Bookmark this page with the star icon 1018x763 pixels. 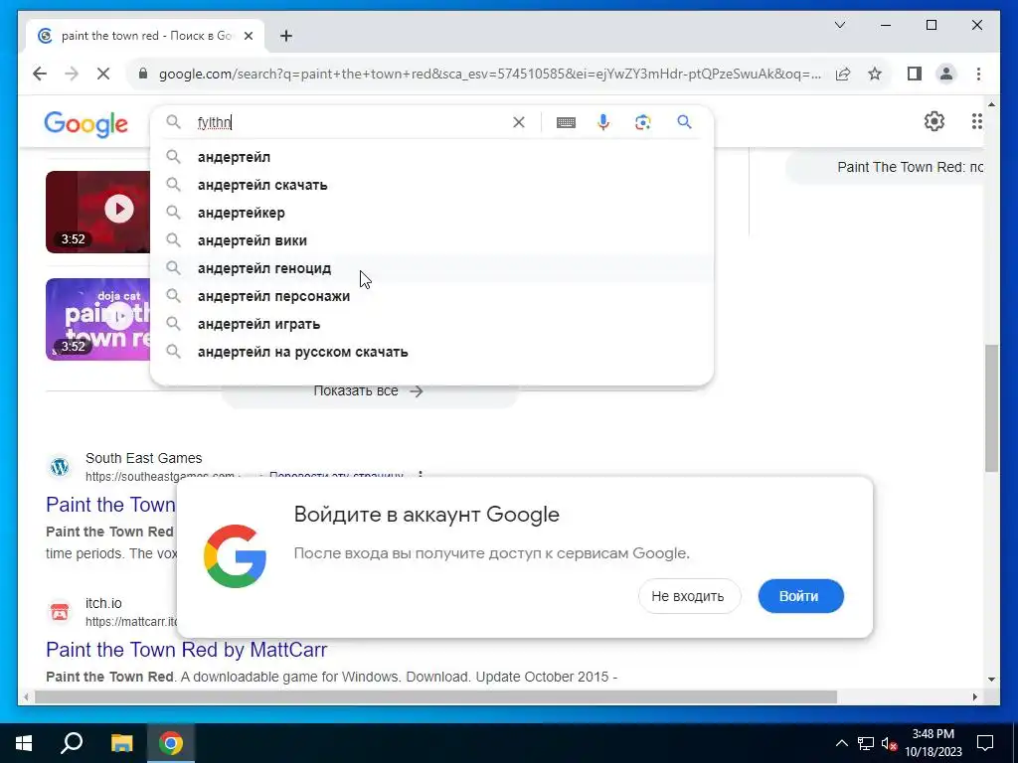[875, 74]
